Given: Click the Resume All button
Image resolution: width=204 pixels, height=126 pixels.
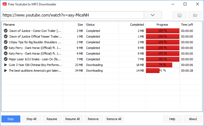Looking at the screenshot, I should coord(73,119).
